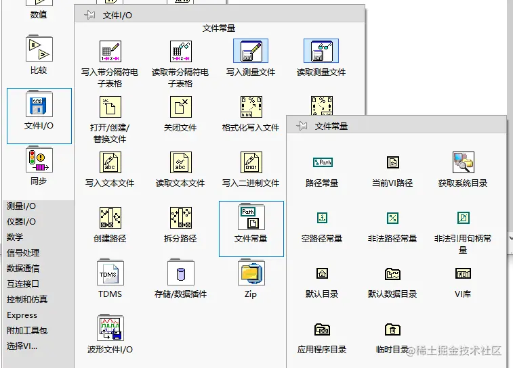Expand the 仪器I/O category
This screenshot has width=513, height=368.
click(x=21, y=222)
